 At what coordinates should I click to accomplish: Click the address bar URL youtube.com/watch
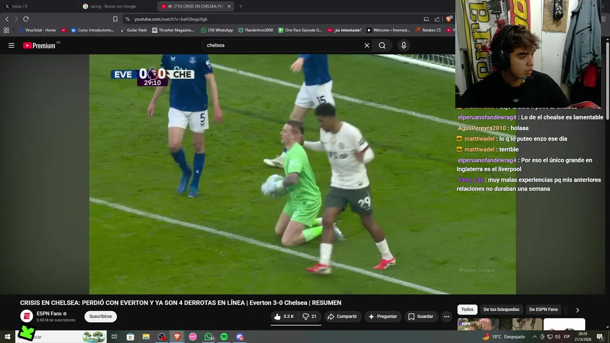171,19
